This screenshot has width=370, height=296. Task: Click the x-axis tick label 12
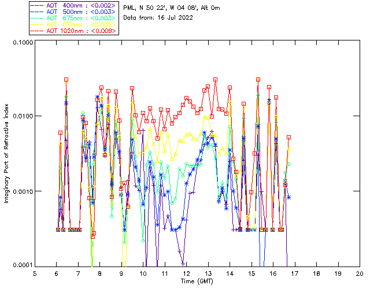tap(186, 273)
